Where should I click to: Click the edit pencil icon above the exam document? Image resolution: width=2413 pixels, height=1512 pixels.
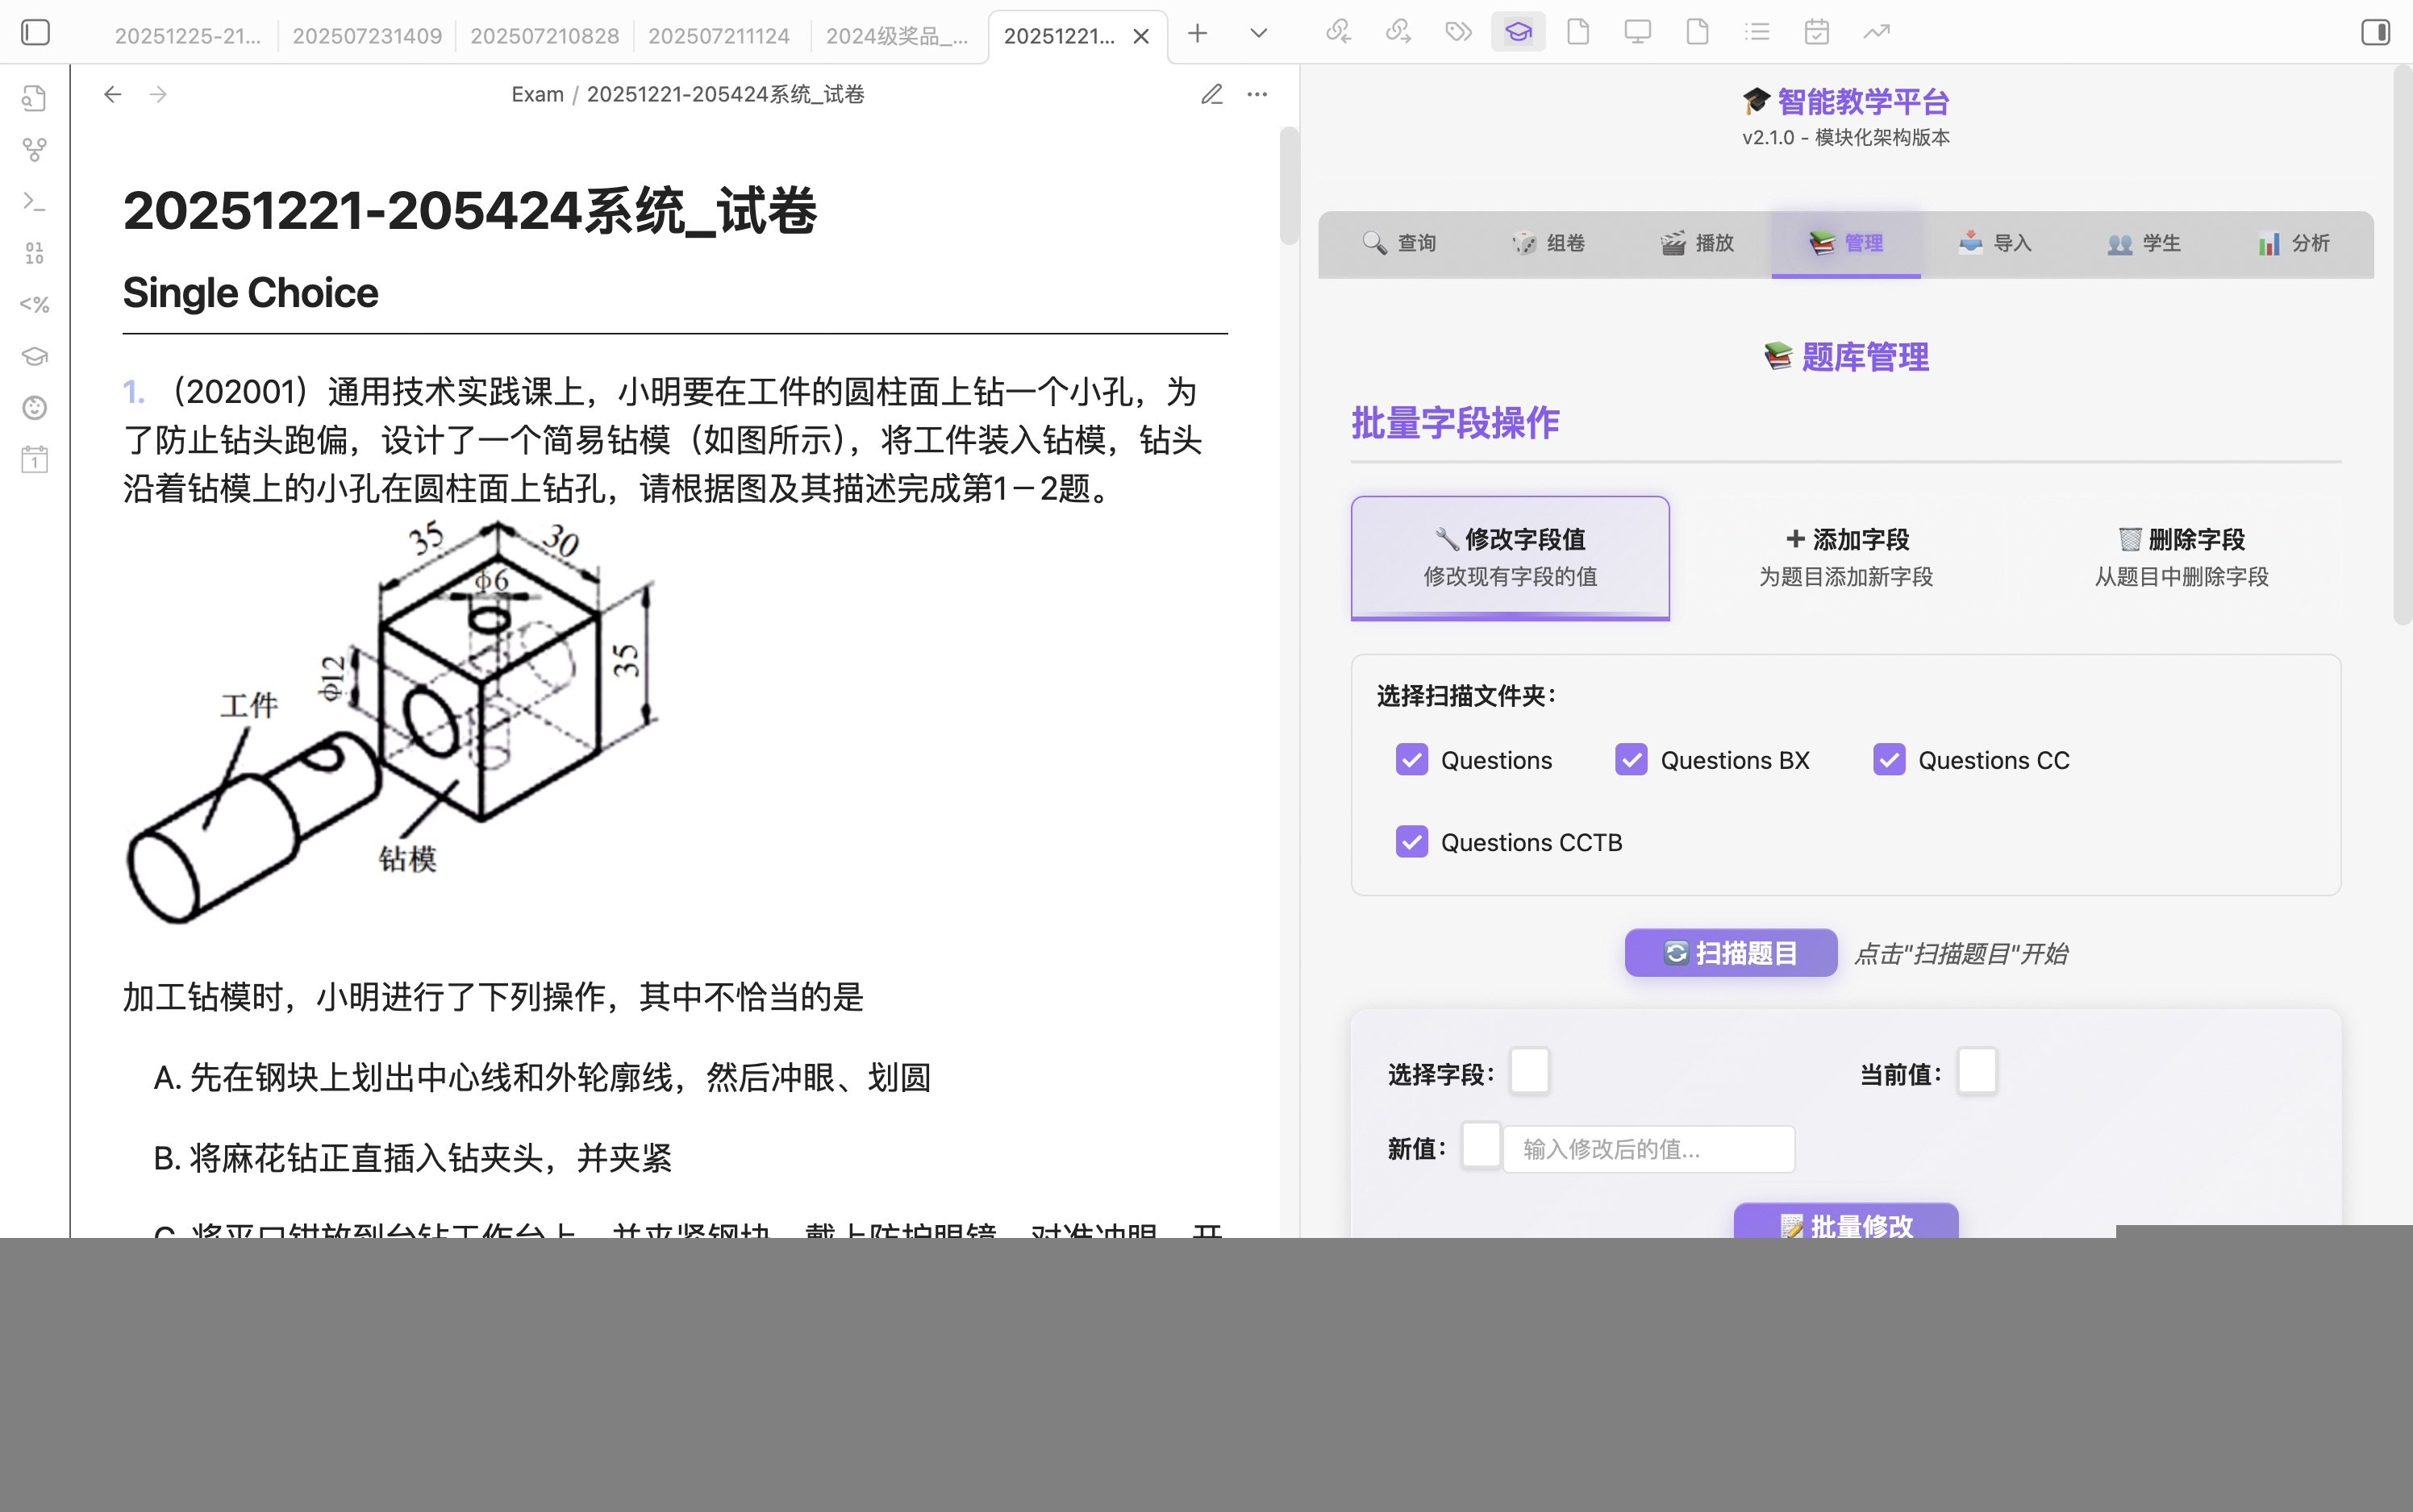pyautogui.click(x=1211, y=94)
